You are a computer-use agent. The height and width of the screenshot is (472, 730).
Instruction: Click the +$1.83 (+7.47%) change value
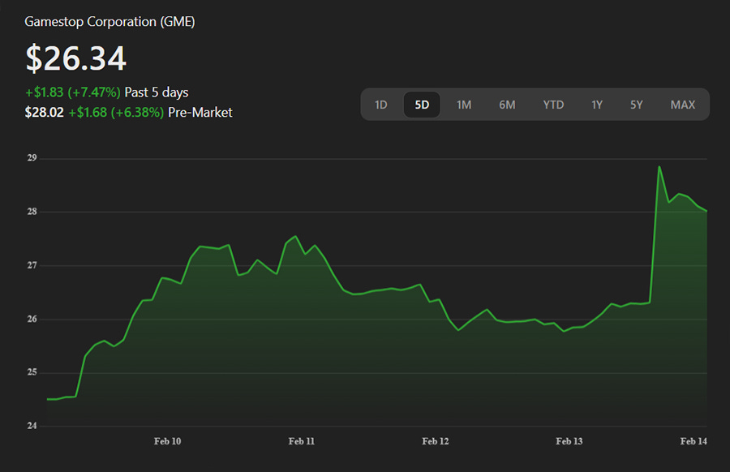73,92
